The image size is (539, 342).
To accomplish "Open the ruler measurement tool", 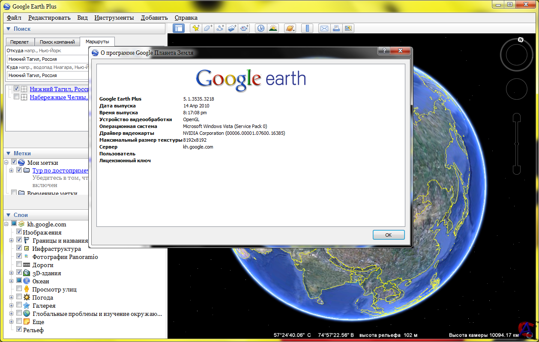I will (x=308, y=28).
